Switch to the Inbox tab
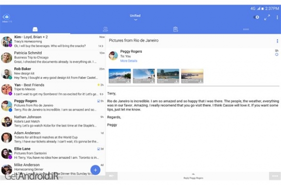Viewport: 281px width, 185px height. 35,29
